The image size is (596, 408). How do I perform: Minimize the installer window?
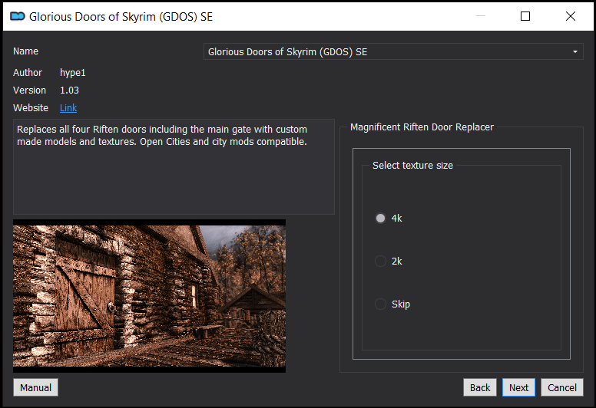pos(481,16)
